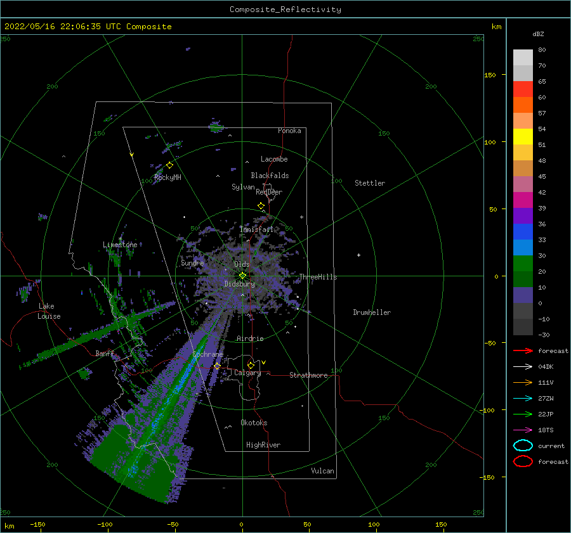Click the magenta 18TS arrow in legend
Viewport: 571px width, 533px height.
click(523, 430)
